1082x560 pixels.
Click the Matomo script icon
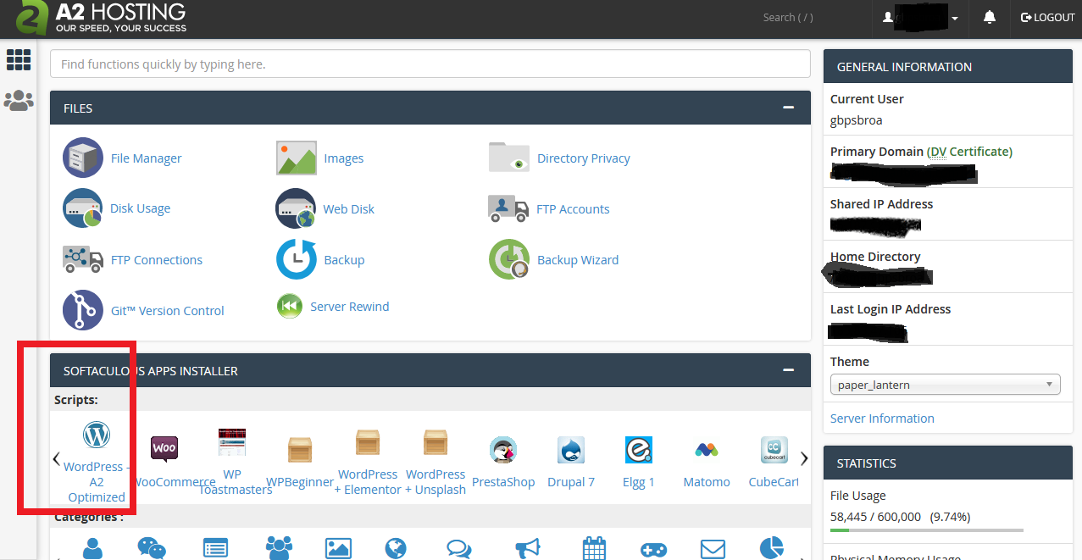[707, 450]
